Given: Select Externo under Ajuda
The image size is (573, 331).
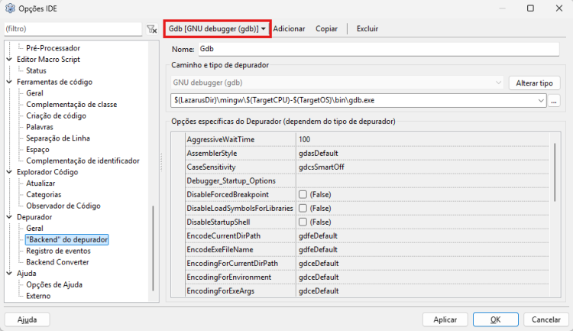Looking at the screenshot, I should pos(38,296).
